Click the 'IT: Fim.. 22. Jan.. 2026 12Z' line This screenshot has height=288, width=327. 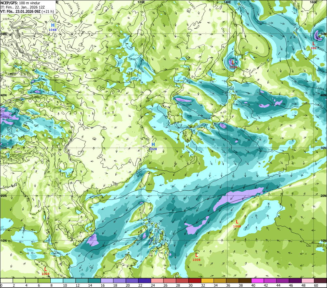click(23, 7)
